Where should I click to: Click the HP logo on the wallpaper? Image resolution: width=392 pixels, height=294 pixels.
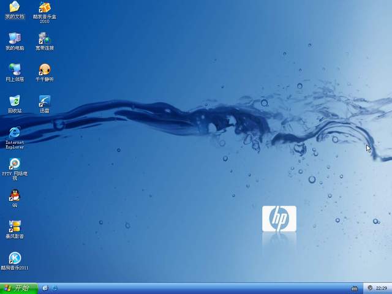(x=279, y=218)
